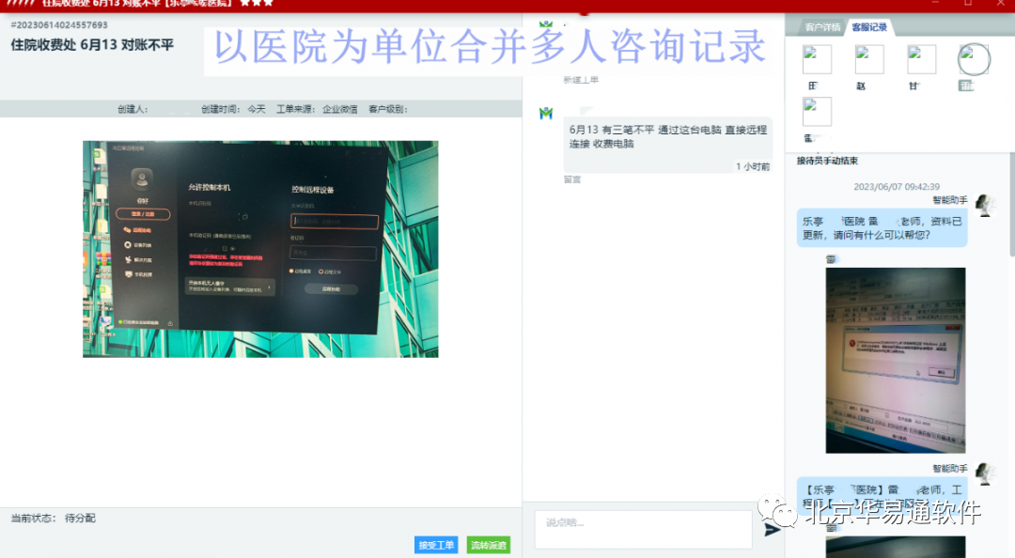Select the chat bubble saying 资料已更新
Viewport: 1015px width, 558px height.
click(882, 228)
